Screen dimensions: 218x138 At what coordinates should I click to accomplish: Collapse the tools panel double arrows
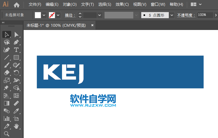coord(3,22)
